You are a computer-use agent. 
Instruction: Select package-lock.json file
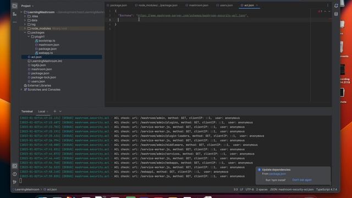coord(43,77)
